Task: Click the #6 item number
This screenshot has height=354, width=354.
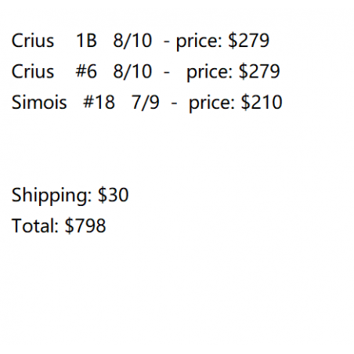Action: pos(86,71)
